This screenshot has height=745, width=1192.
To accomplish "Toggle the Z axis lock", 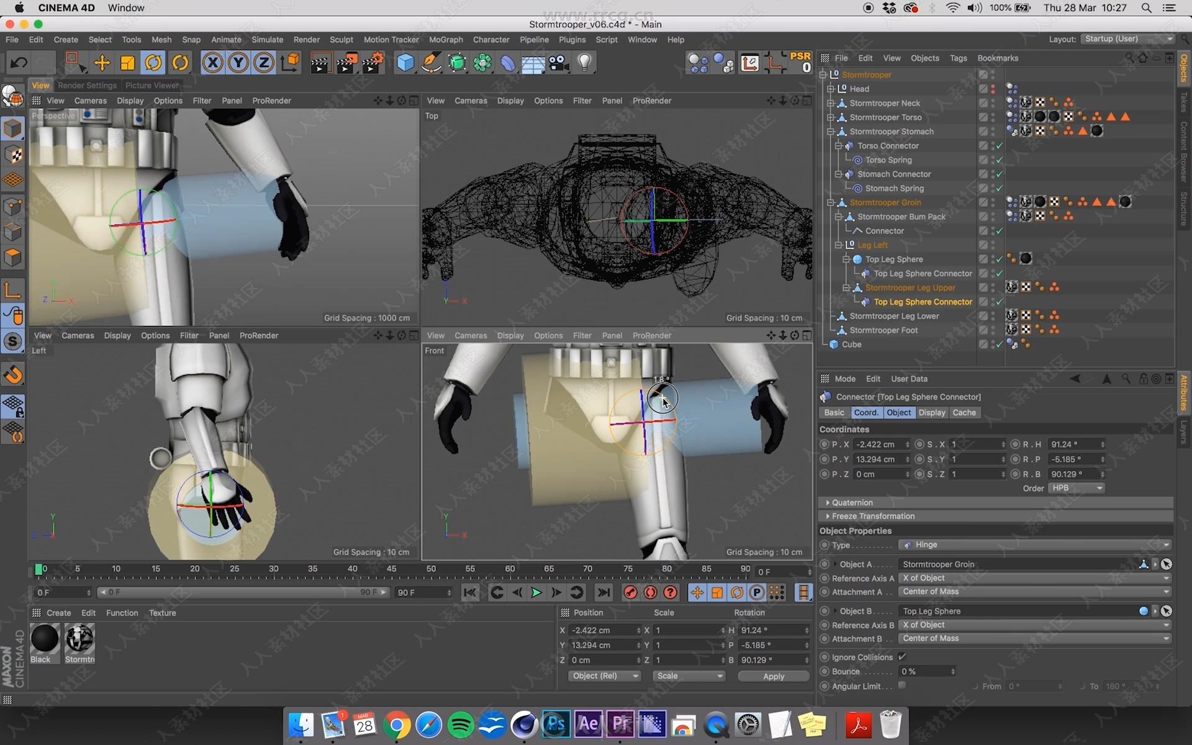I will tap(264, 62).
